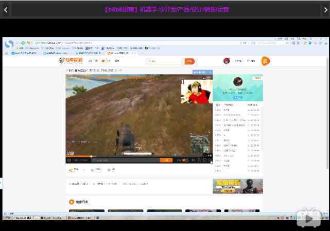Open the user avatar in the header
The height and width of the screenshot is (231, 330).
pyautogui.click(x=227, y=61)
